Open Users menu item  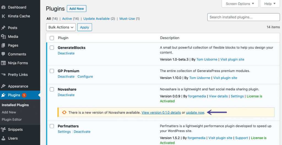click(x=13, y=138)
